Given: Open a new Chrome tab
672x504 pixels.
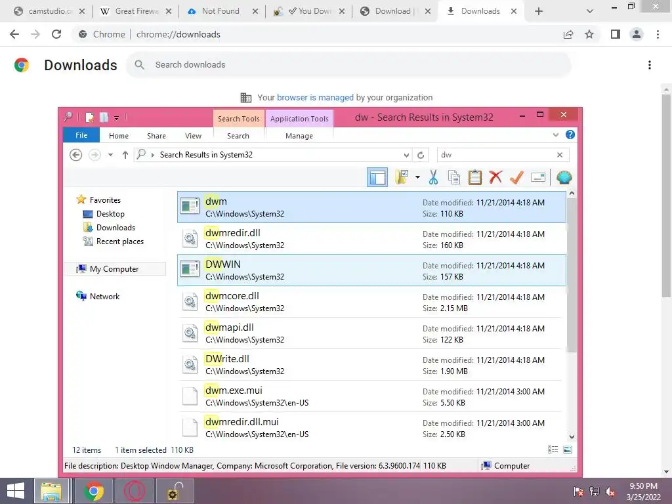Looking at the screenshot, I should (x=539, y=11).
